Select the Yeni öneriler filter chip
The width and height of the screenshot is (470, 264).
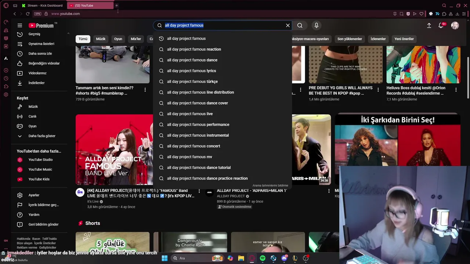[x=404, y=39]
